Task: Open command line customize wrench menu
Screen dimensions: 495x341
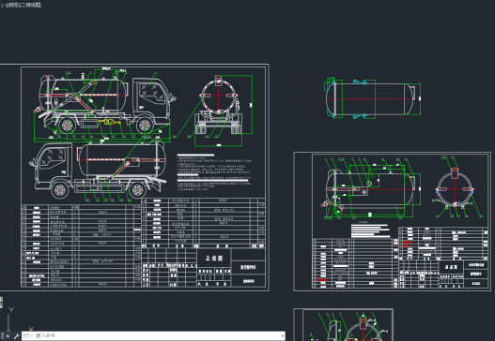Action: [16, 336]
